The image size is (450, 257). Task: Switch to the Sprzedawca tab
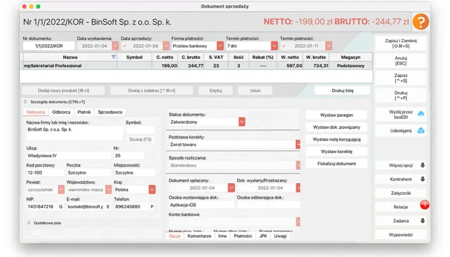110,112
